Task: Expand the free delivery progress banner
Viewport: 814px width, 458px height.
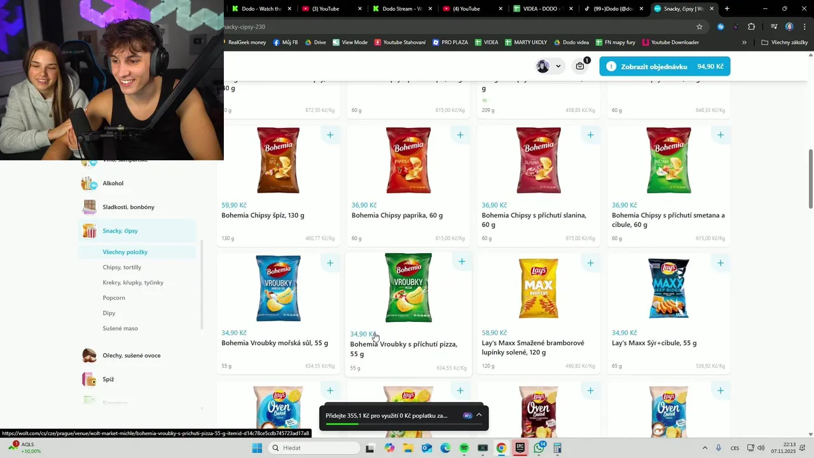Action: 479,415
